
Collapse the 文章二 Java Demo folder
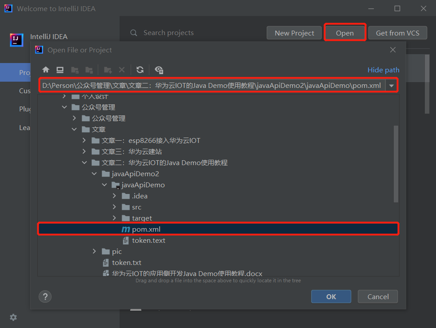84,162
